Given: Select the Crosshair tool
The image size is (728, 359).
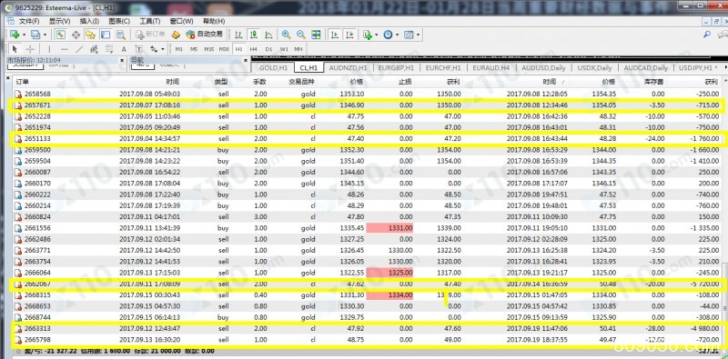Looking at the screenshot, I should pyautogui.click(x=30, y=49).
